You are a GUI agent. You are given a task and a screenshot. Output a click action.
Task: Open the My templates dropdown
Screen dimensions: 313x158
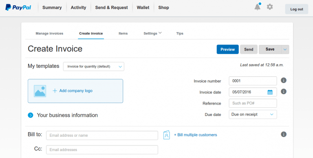coord(94,67)
